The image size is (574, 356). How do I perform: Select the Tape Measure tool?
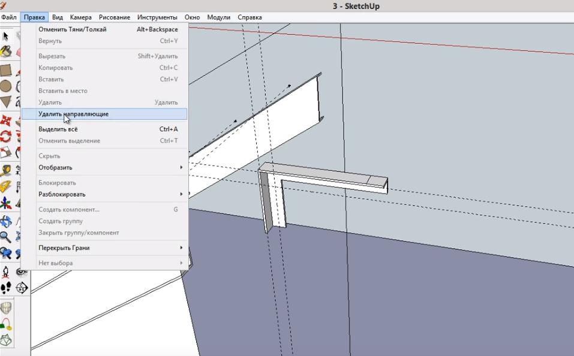[x=6, y=170]
